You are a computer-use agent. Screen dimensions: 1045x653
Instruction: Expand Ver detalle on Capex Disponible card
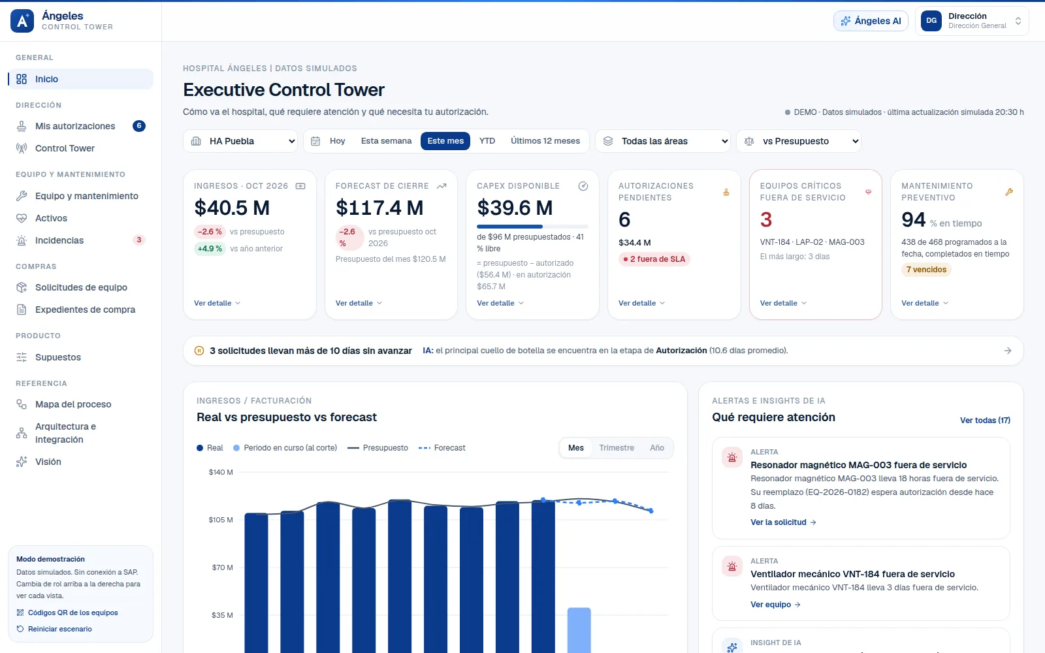pos(500,303)
